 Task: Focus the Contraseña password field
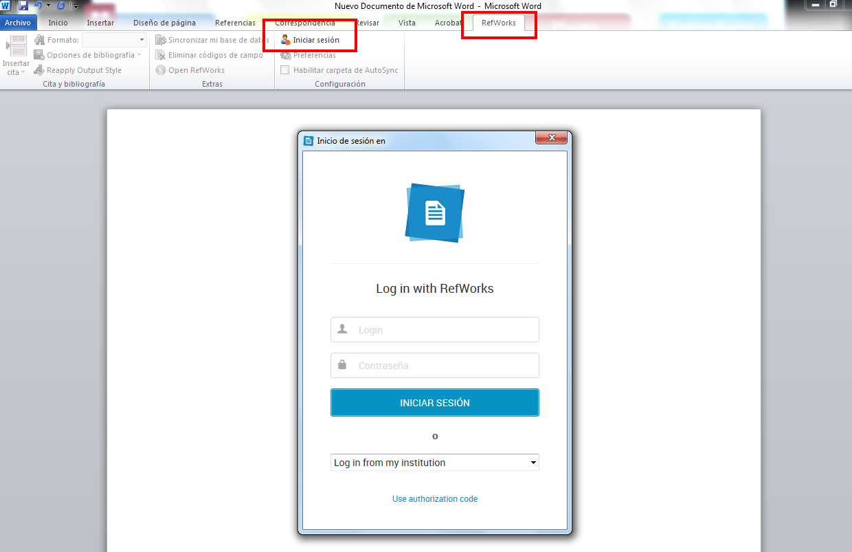435,366
